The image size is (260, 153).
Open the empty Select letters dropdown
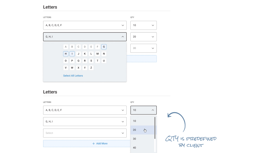tap(85, 133)
